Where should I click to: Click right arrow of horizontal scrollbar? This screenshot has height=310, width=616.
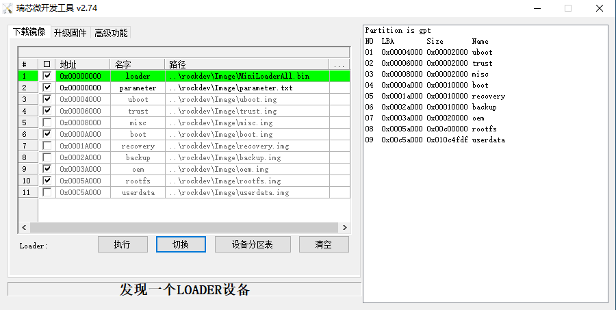[x=345, y=227]
